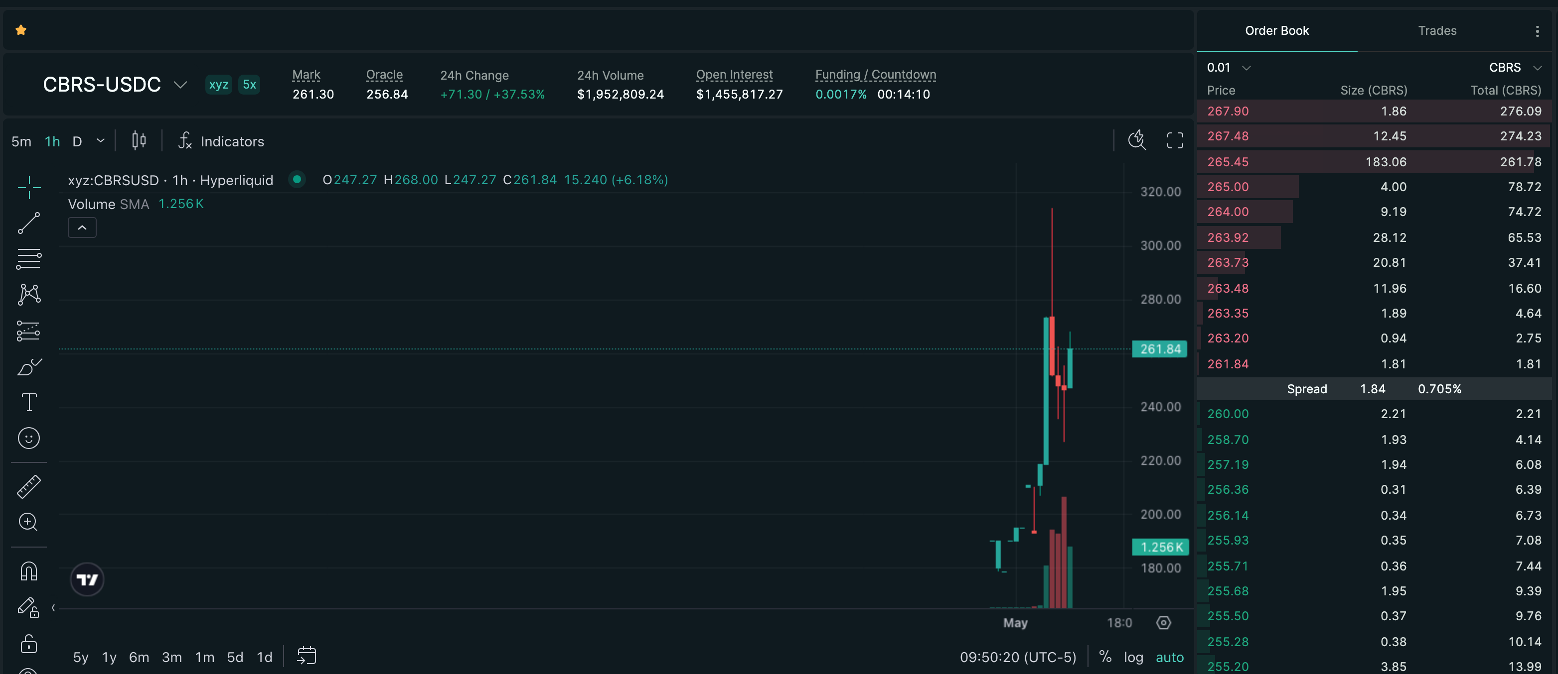Select the ruler measure tool
Viewport: 1558px width, 674px height.
pyautogui.click(x=29, y=486)
